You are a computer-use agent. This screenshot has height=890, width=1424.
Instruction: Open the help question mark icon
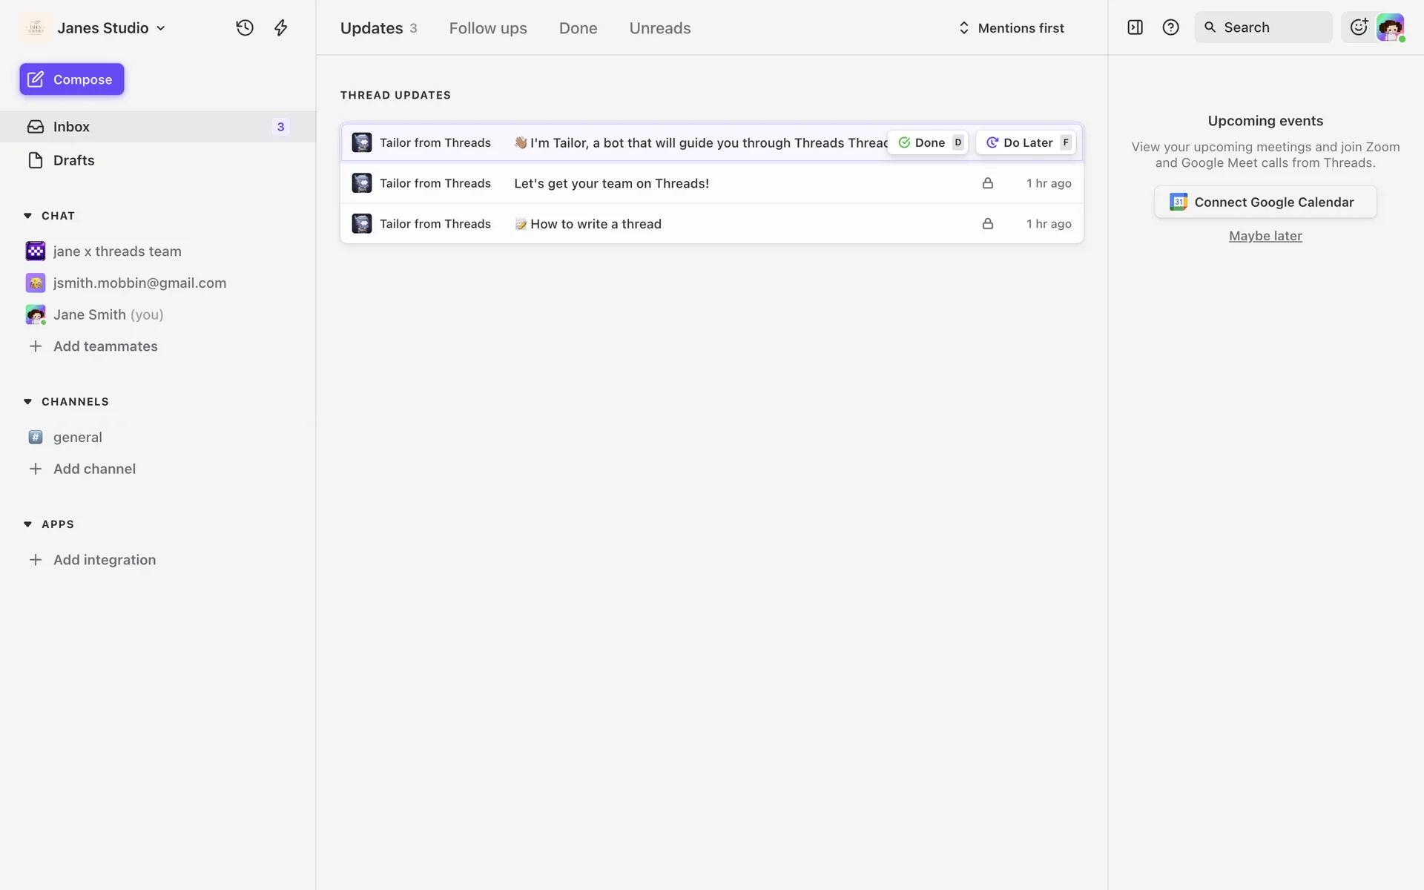[1170, 27]
